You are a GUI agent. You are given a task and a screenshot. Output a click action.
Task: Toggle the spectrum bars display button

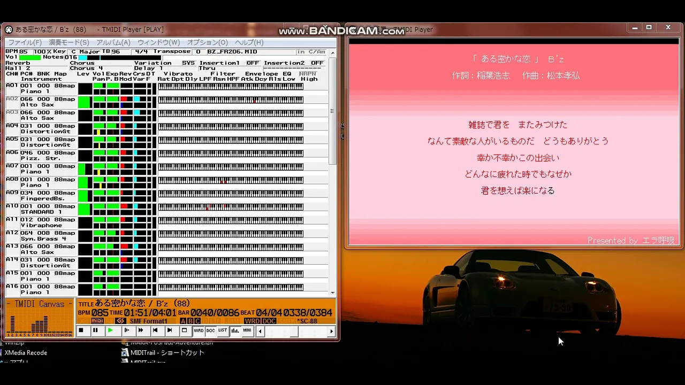[235, 330]
